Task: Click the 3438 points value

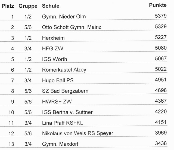Action: pyautogui.click(x=161, y=143)
